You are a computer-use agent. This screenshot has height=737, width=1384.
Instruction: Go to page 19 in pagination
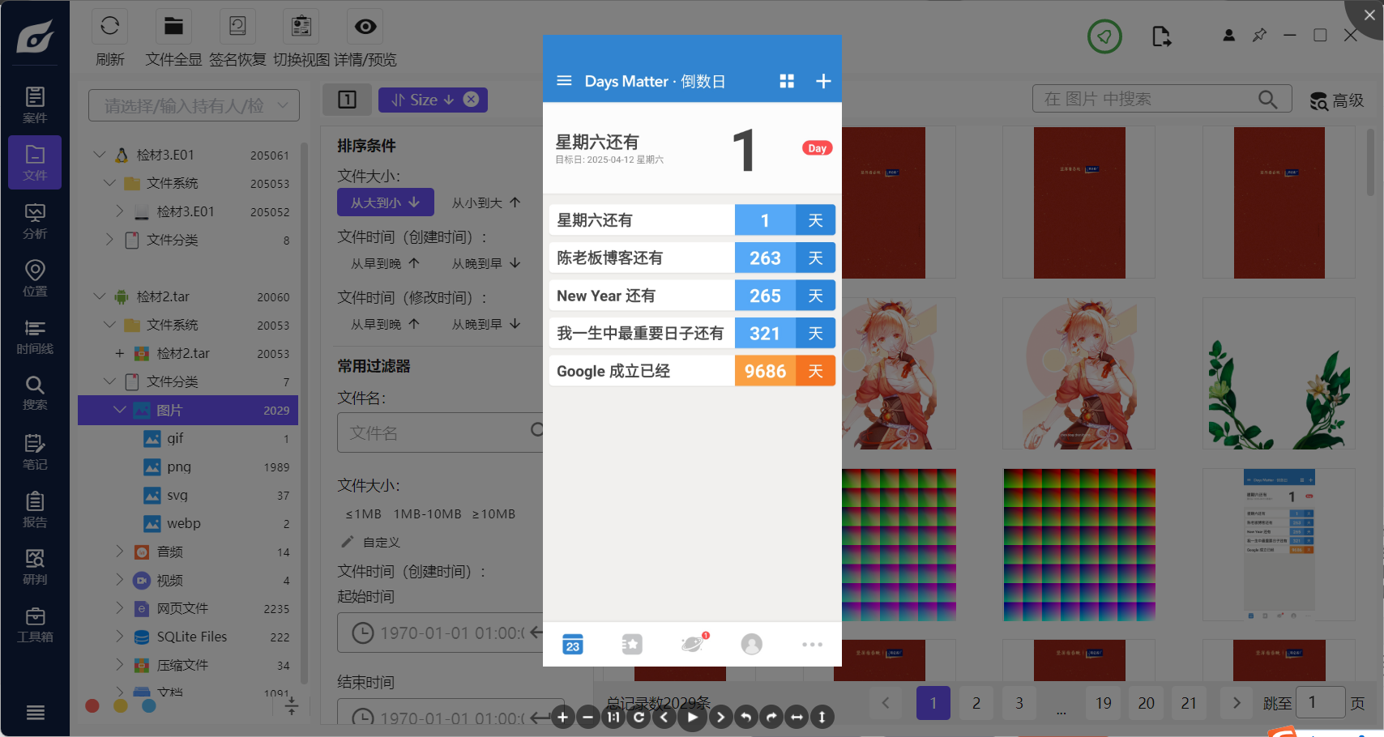(1104, 703)
